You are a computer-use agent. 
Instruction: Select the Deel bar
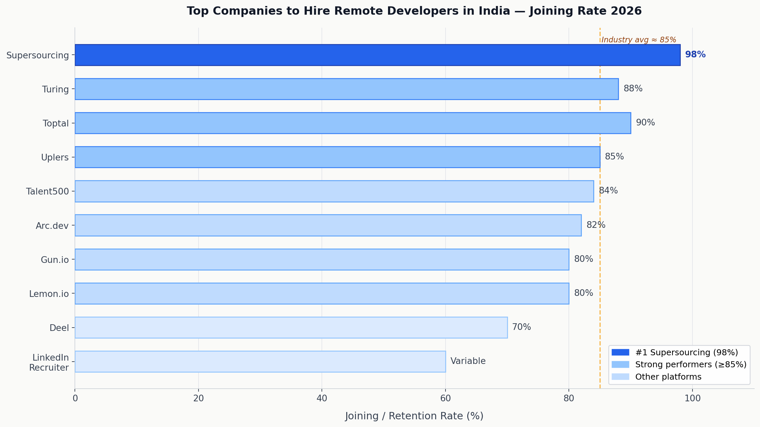(291, 328)
